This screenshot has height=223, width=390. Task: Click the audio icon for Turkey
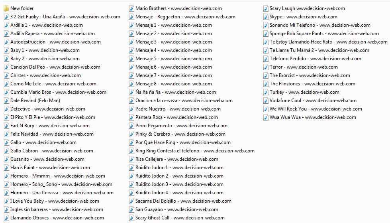[266, 92]
